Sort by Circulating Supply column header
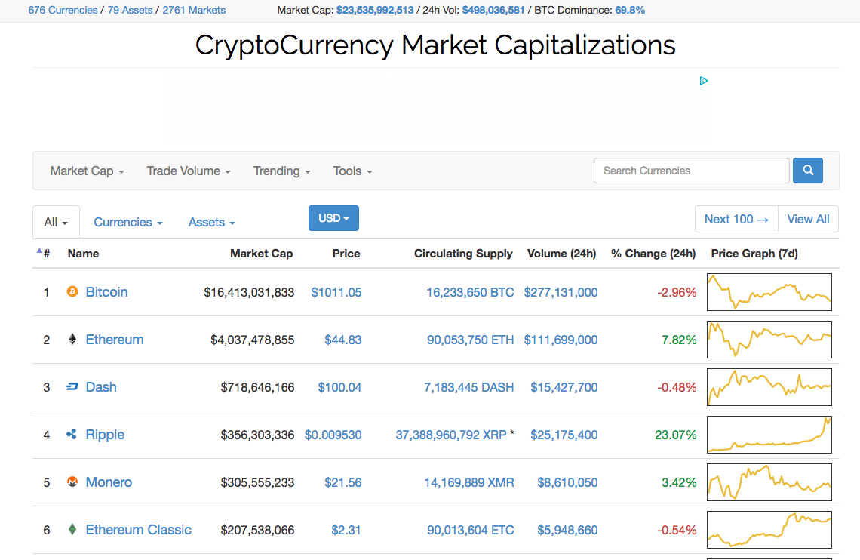The height and width of the screenshot is (560, 860). tap(463, 254)
